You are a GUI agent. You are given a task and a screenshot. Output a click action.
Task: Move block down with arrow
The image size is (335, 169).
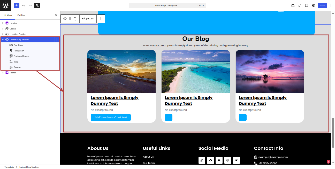click(x=75, y=20)
